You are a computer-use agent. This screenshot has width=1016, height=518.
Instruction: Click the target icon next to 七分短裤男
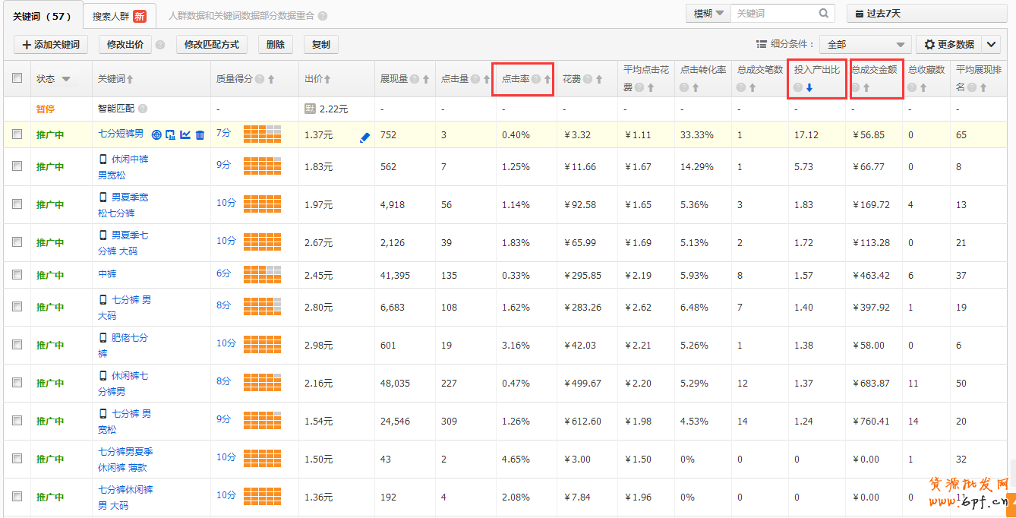[x=156, y=135]
